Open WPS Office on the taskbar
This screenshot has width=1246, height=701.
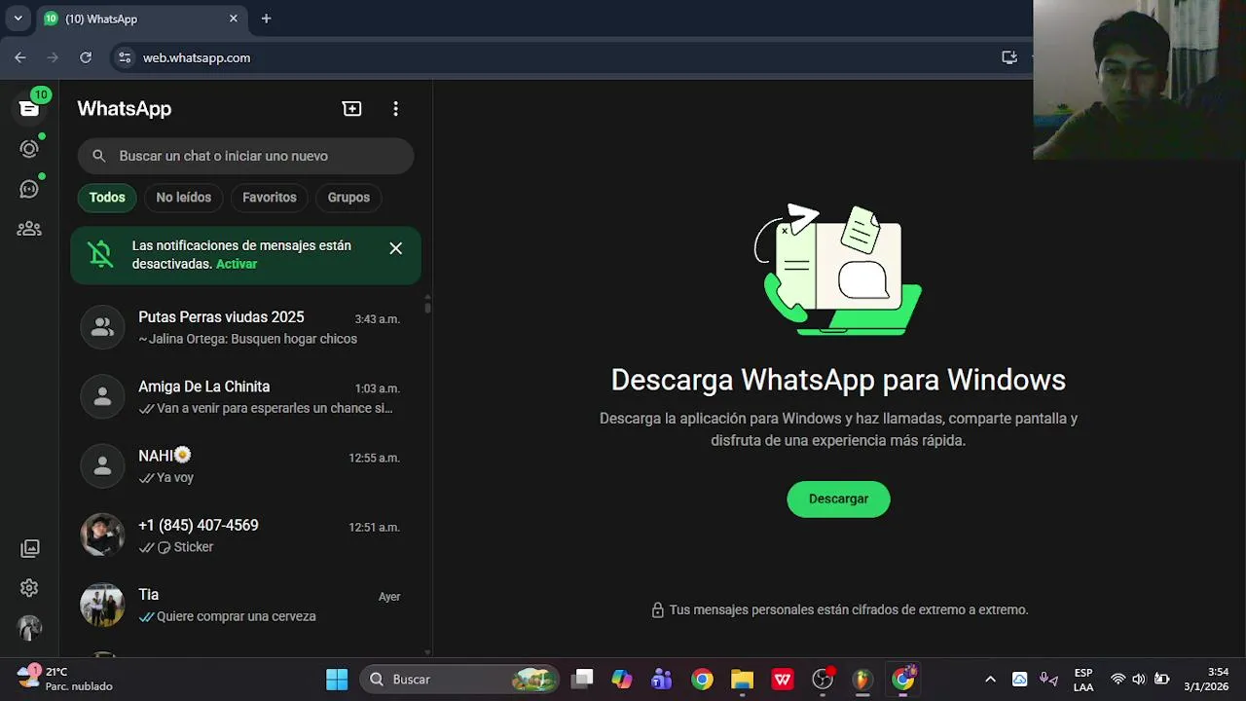point(783,680)
